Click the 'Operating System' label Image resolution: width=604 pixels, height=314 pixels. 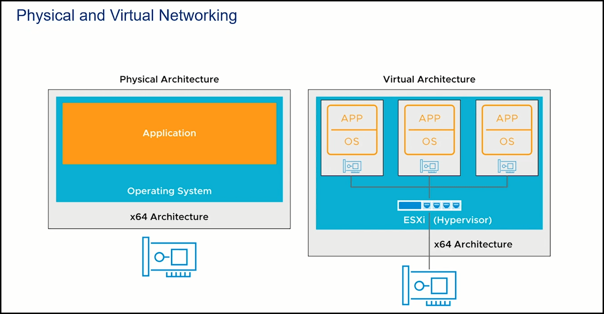169,191
